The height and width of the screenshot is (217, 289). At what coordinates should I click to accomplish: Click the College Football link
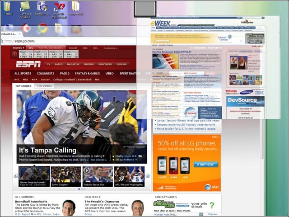69,80
